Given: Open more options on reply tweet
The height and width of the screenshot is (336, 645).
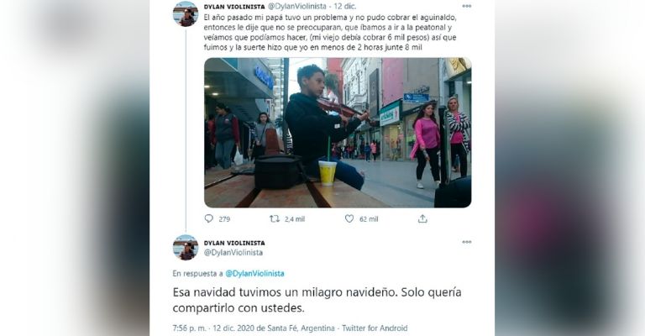Looking at the screenshot, I should click(466, 242).
